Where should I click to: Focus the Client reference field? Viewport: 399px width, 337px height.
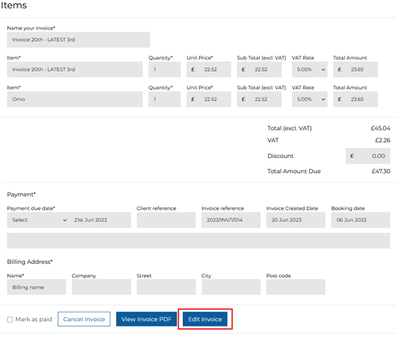click(x=166, y=220)
